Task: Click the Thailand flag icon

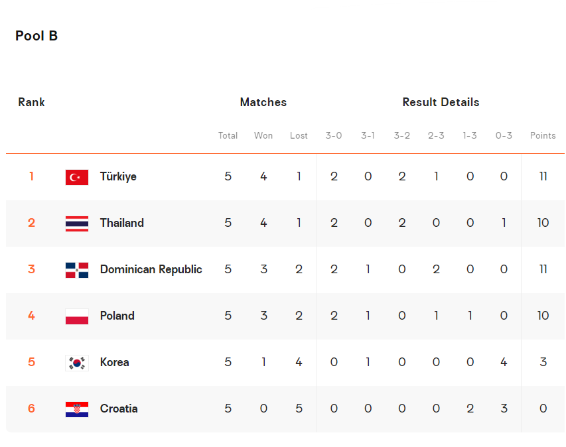Action: coord(77,223)
